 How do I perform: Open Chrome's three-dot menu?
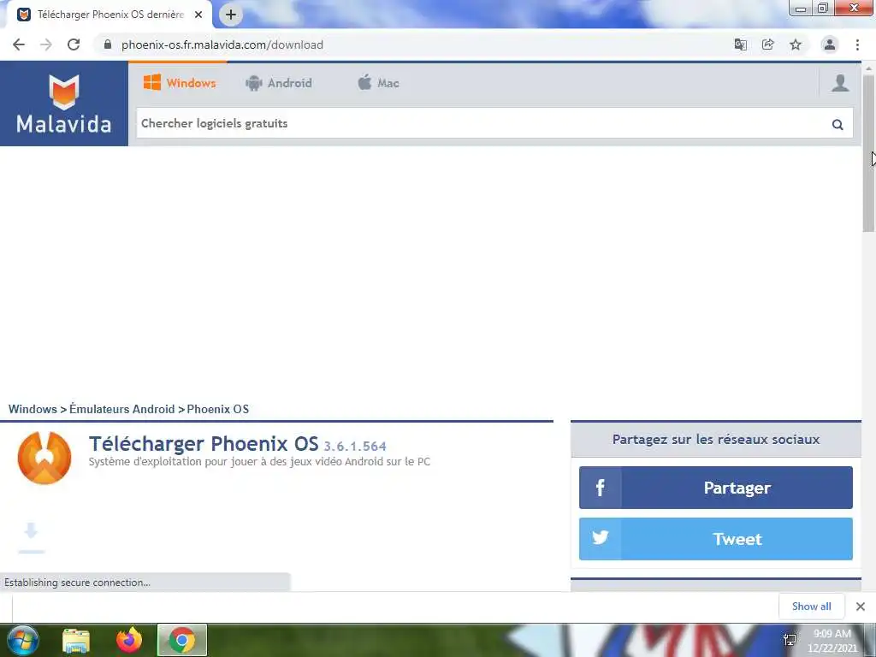tap(857, 44)
